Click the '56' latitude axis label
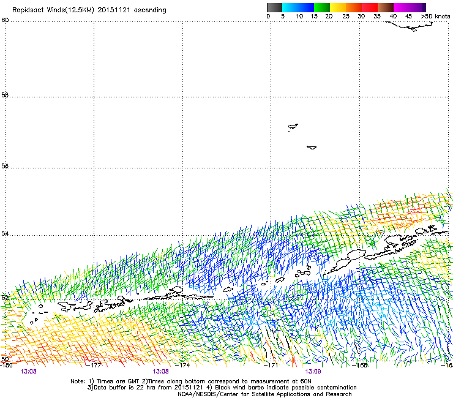 (x=5, y=166)
